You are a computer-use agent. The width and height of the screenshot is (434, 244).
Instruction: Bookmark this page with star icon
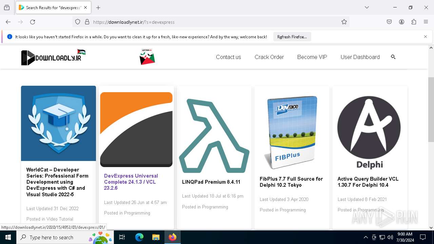pyautogui.click(x=344, y=22)
